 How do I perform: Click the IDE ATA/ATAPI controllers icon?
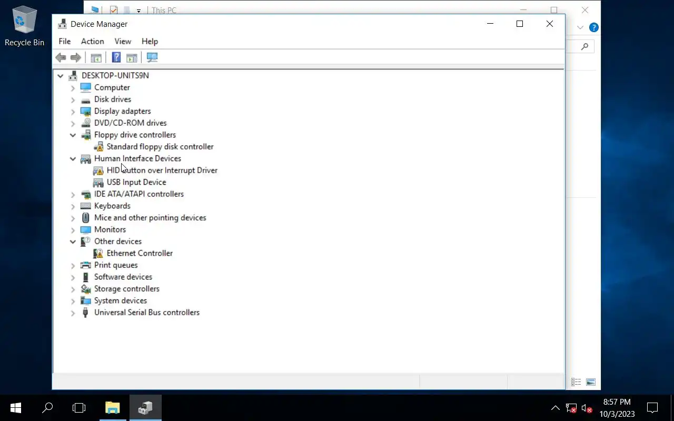click(85, 194)
